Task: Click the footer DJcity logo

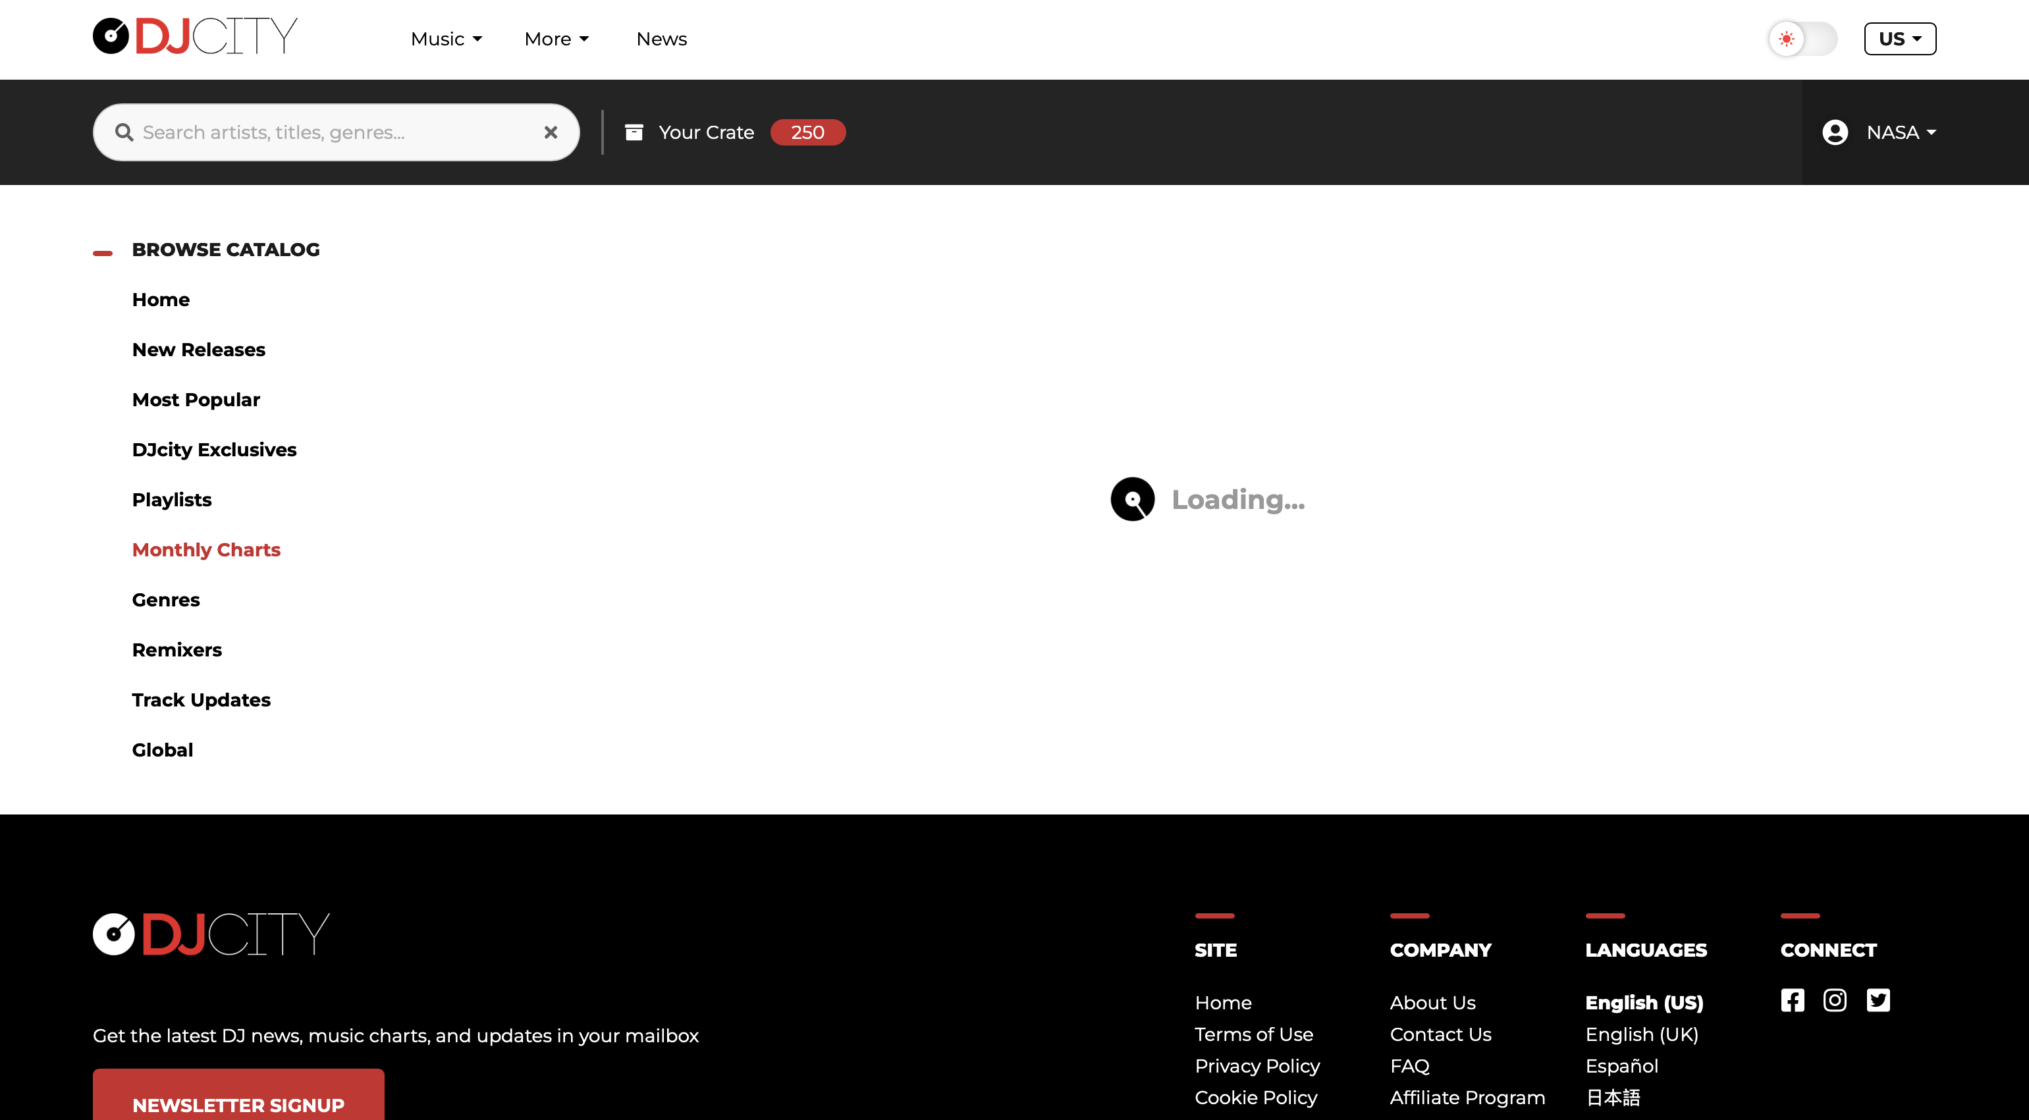Action: tap(211, 934)
